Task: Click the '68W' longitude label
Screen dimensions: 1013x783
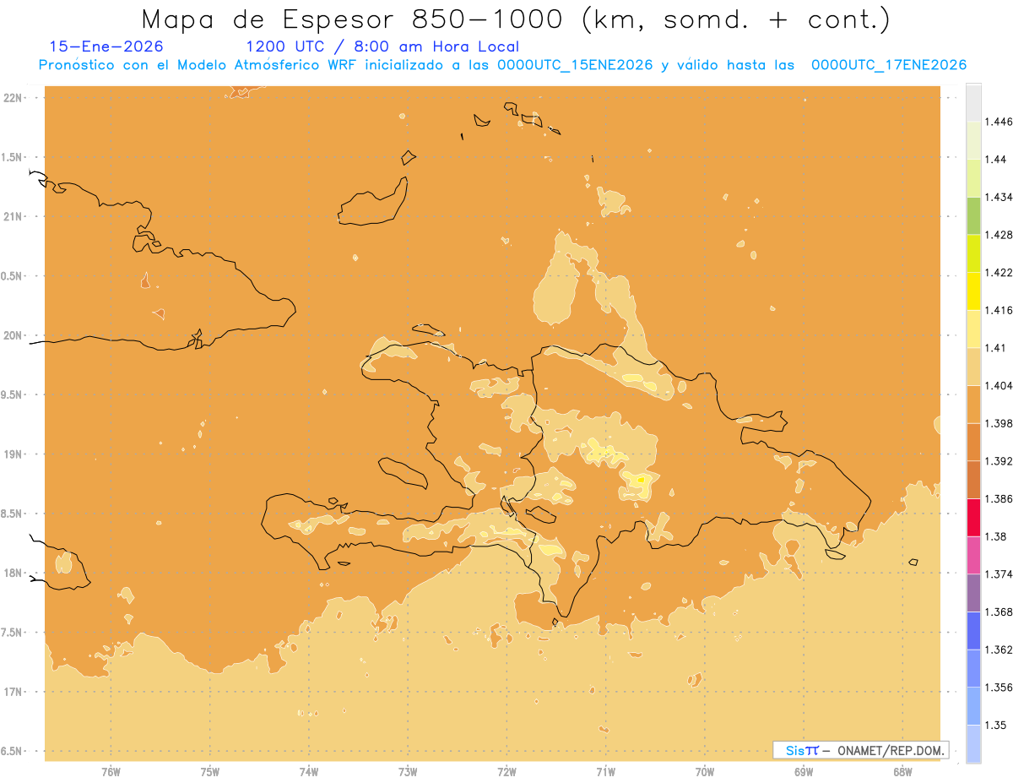Action: [x=902, y=772]
